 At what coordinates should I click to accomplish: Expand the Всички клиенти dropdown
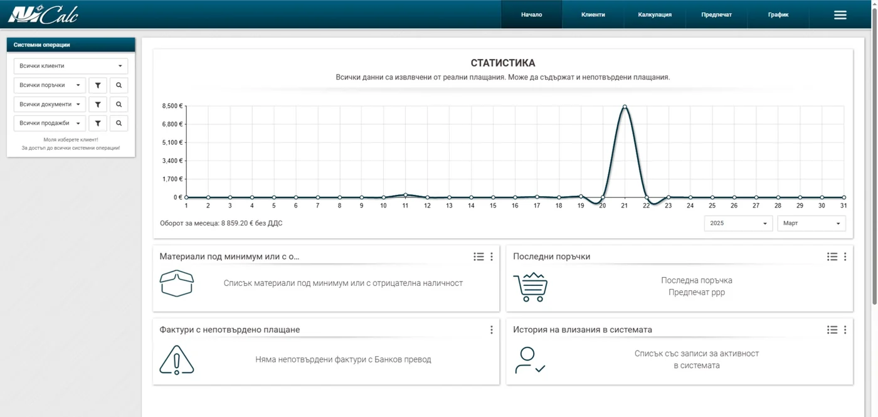pyautogui.click(x=71, y=66)
